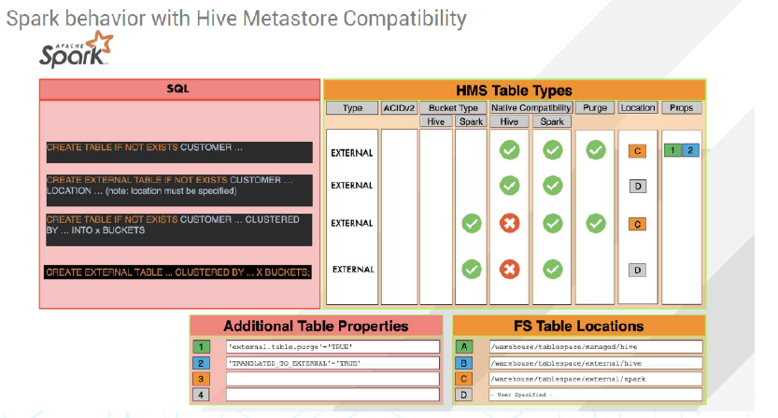
Task: Select the HMS Table Types header
Action: [x=514, y=91]
